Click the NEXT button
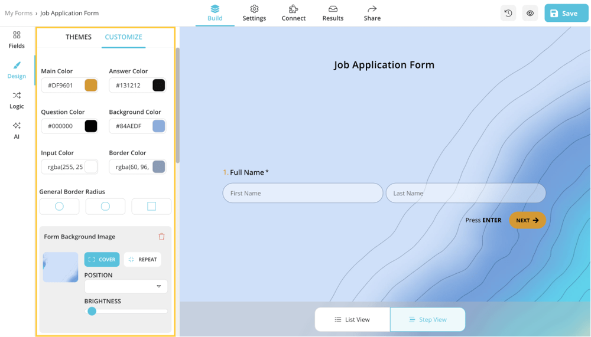This screenshot has height=337, width=591. click(x=527, y=220)
